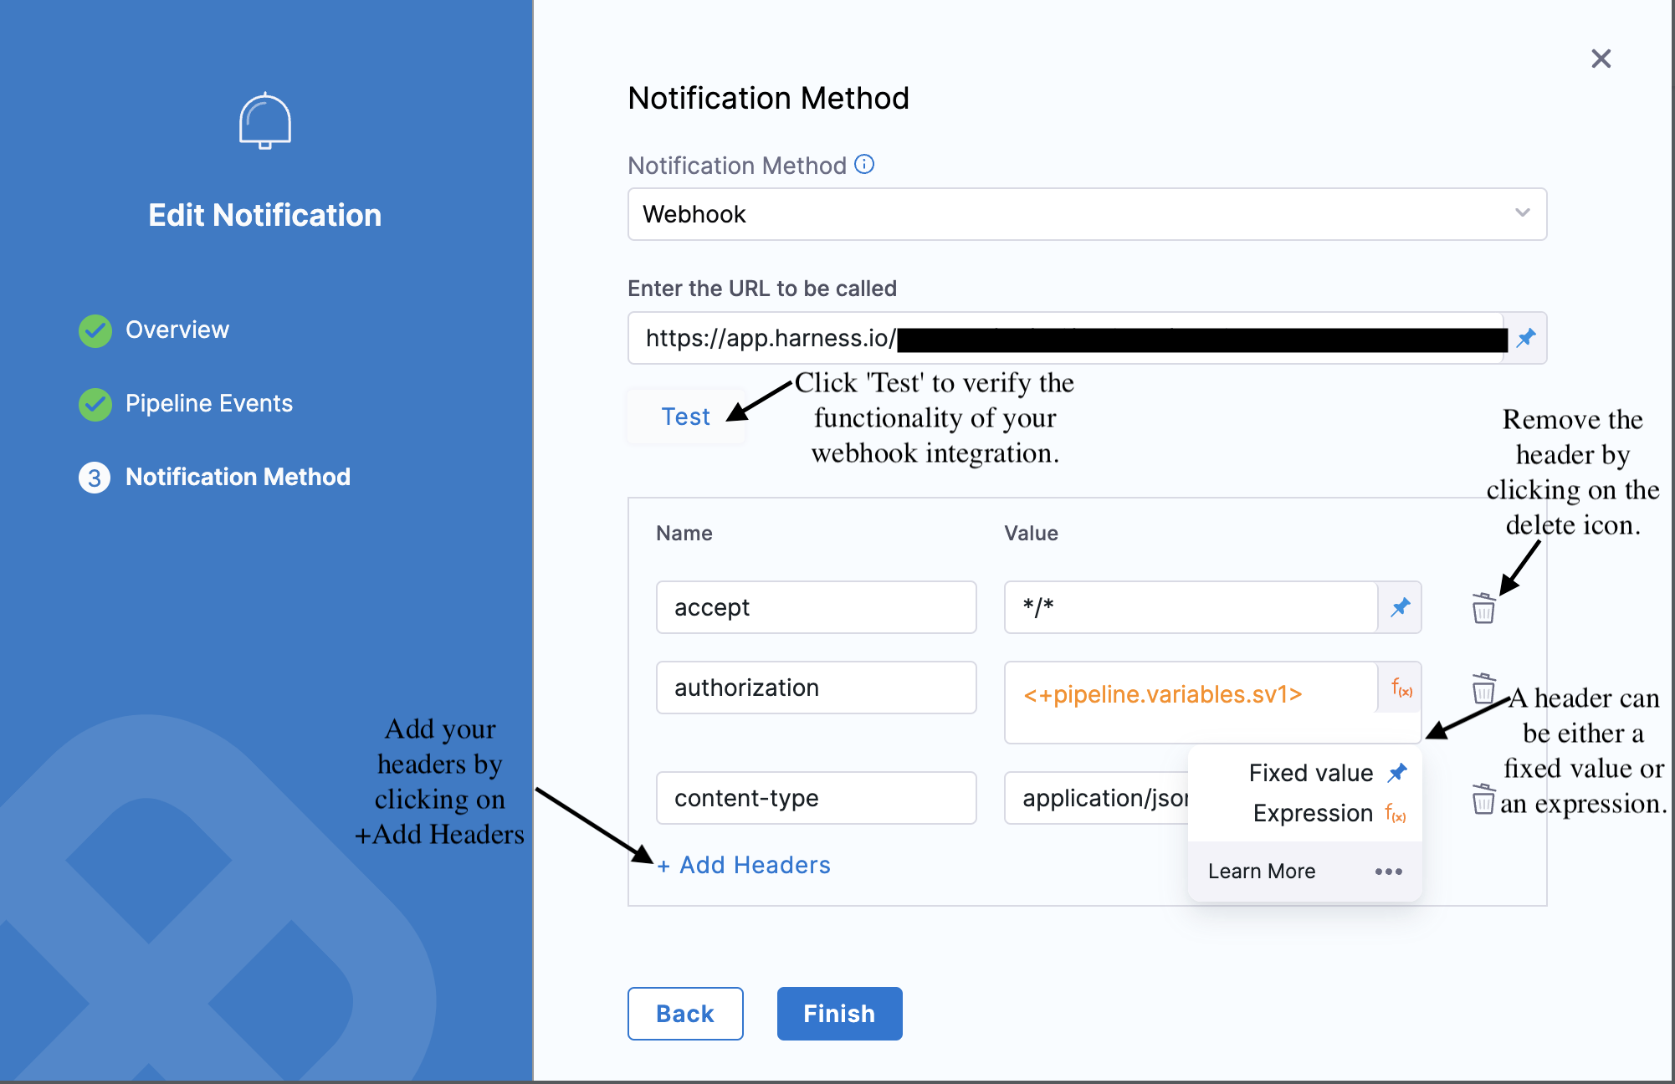
Task: Delete the authorization header row
Action: tap(1483, 689)
